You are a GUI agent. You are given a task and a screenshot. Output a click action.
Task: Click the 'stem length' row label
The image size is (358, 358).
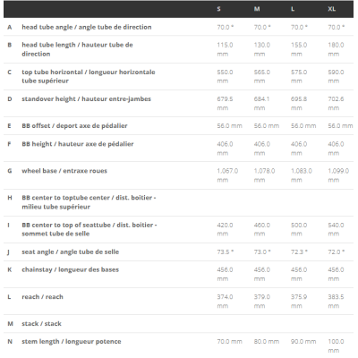tap(72, 342)
